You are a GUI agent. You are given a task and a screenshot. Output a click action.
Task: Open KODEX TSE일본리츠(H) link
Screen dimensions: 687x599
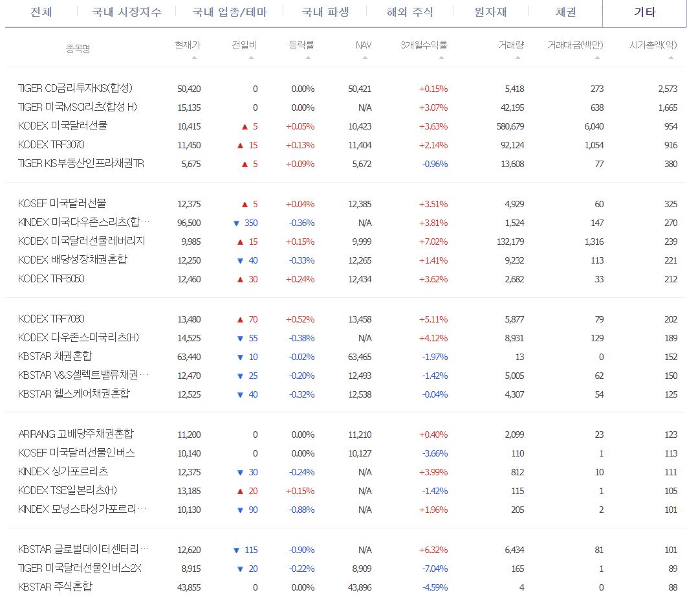click(x=67, y=491)
